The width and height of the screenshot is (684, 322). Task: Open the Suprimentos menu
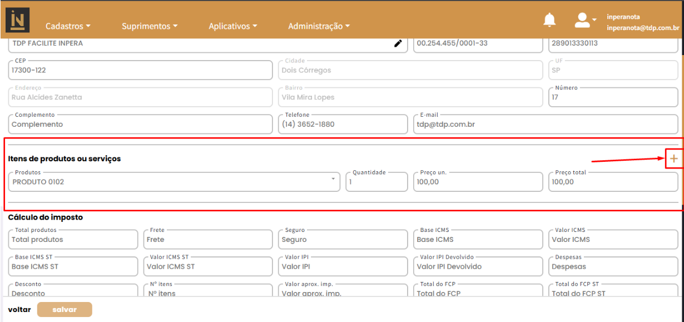click(x=150, y=26)
